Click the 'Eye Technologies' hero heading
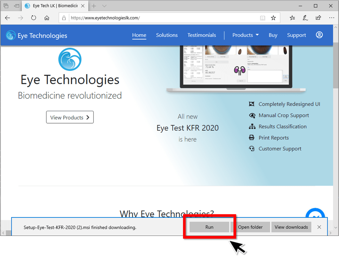 [70, 80]
